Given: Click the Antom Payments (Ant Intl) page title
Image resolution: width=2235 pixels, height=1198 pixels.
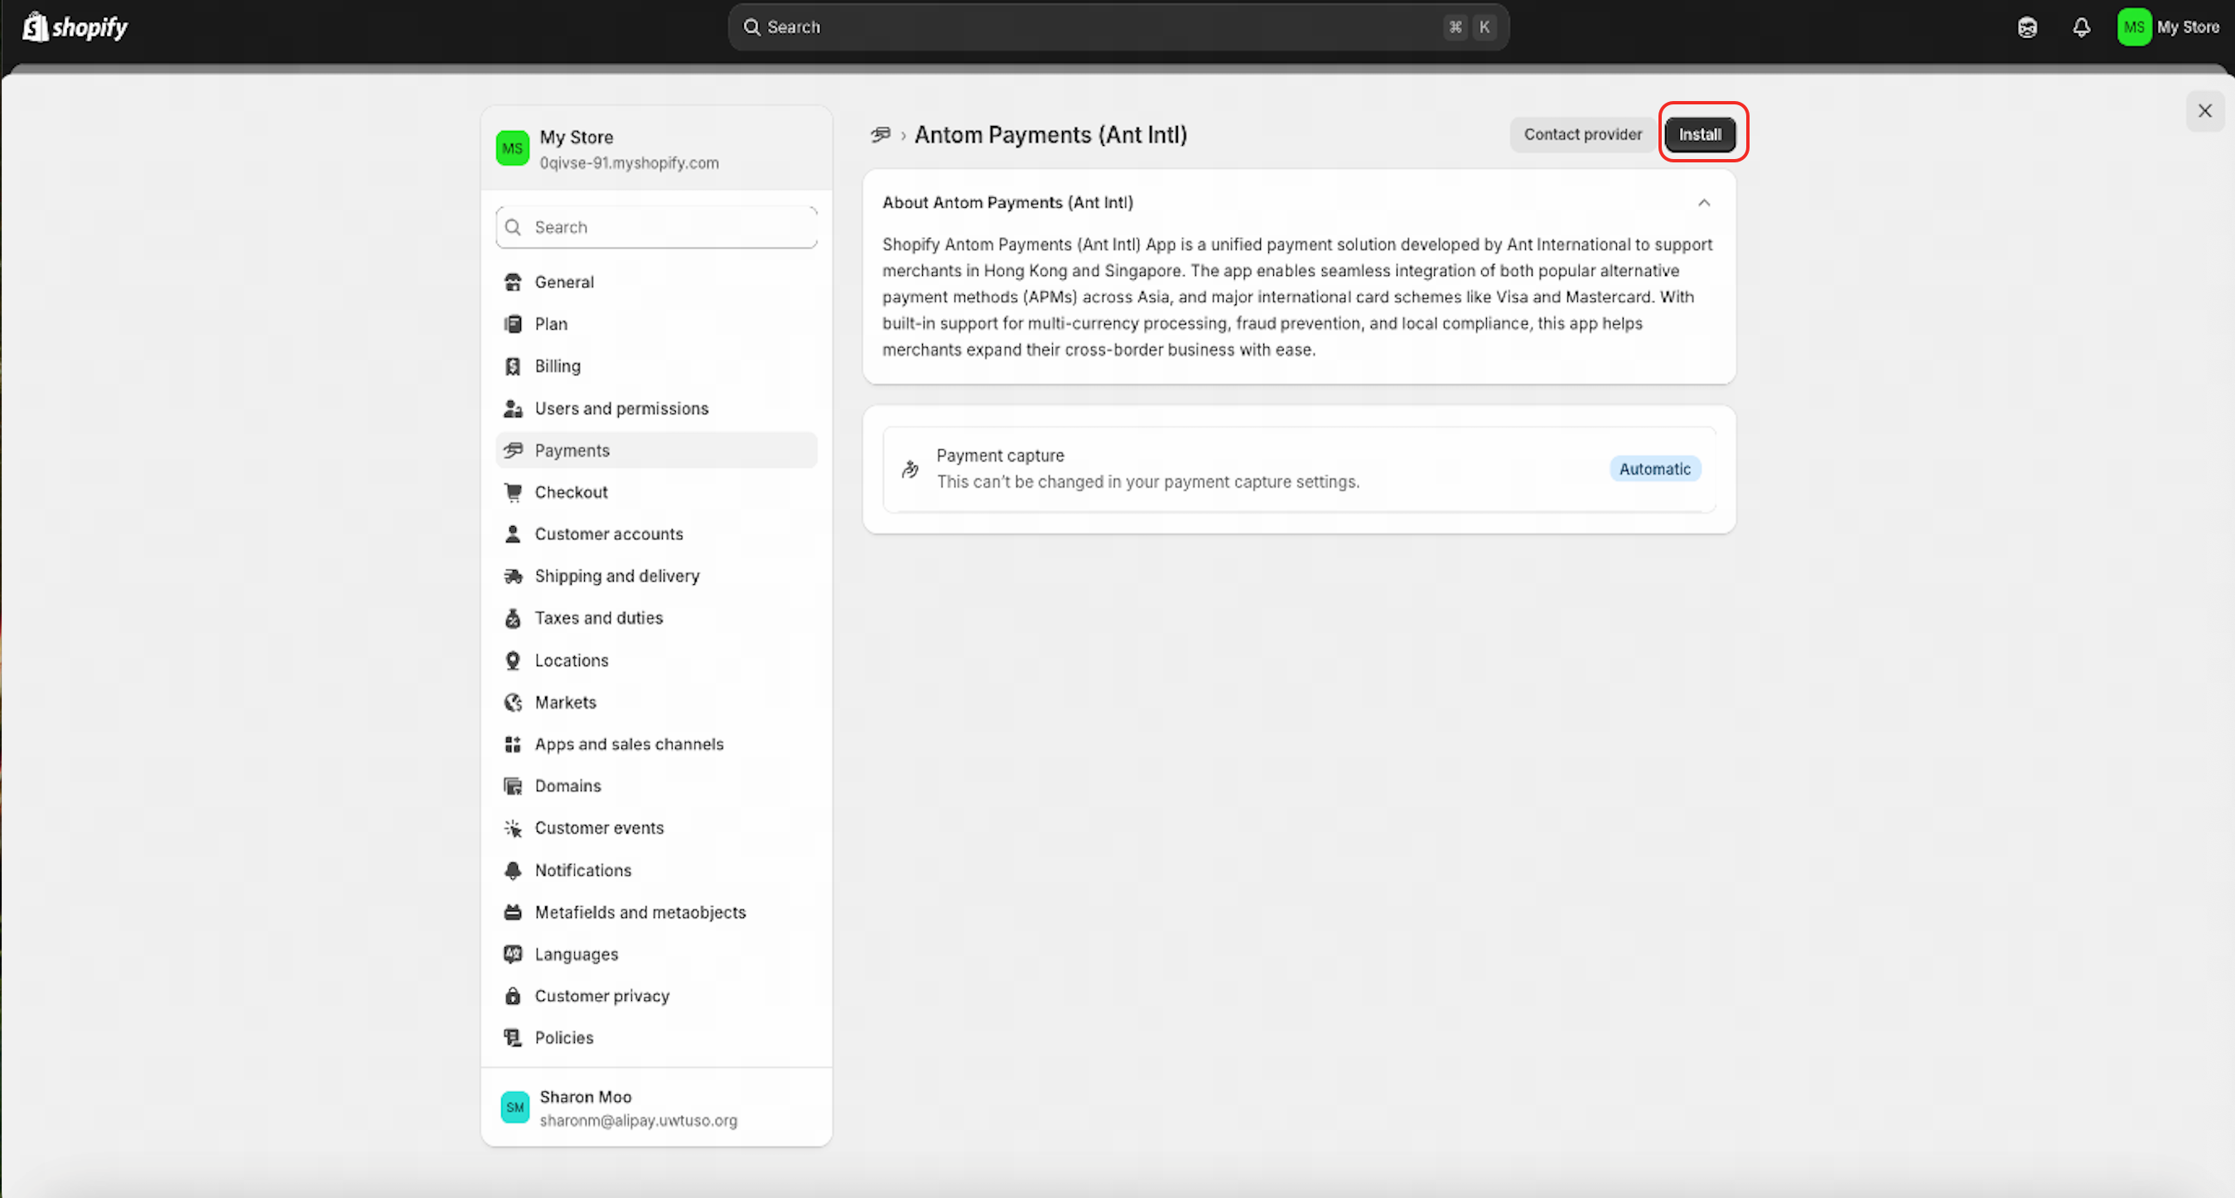Looking at the screenshot, I should (1050, 134).
